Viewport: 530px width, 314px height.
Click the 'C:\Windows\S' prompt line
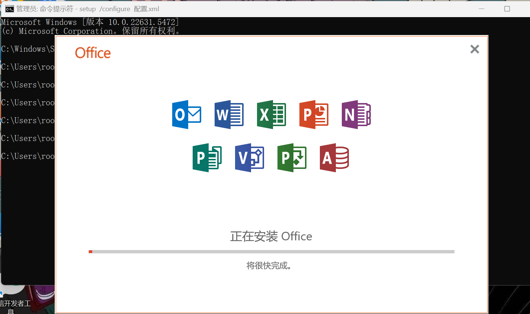pos(28,49)
